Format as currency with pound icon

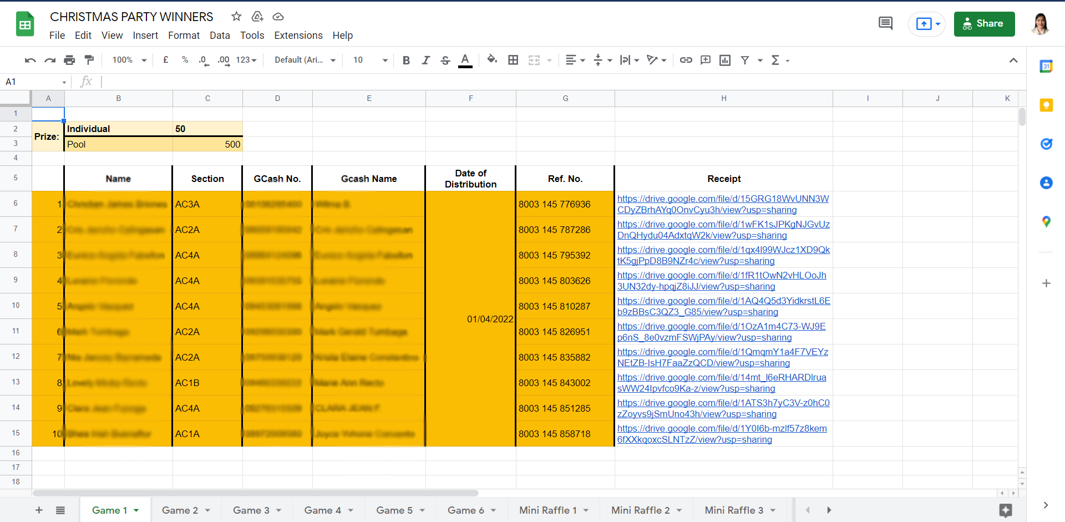click(x=165, y=60)
